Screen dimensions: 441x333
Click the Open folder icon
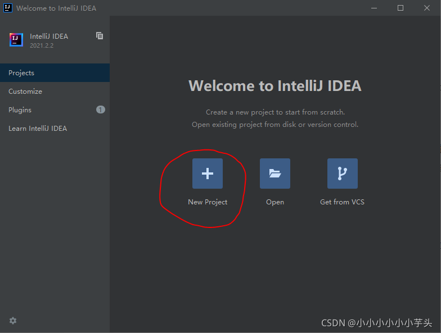point(275,174)
